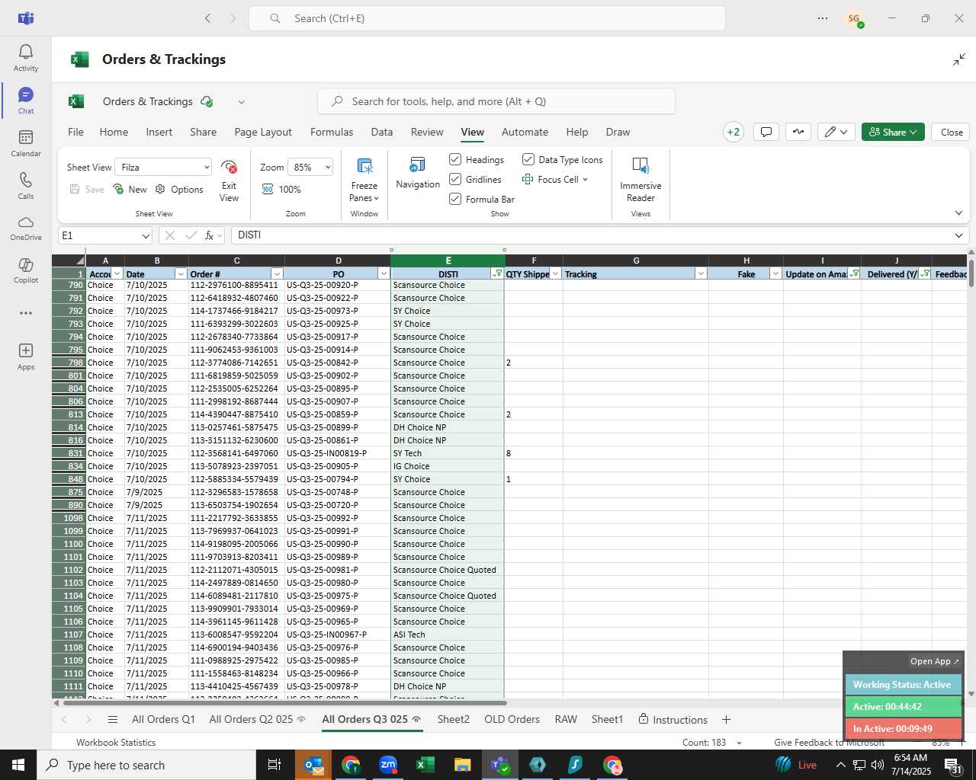This screenshot has width=976, height=780.
Task: Click the vertical sheet scrollbar thumb
Action: (x=971, y=273)
